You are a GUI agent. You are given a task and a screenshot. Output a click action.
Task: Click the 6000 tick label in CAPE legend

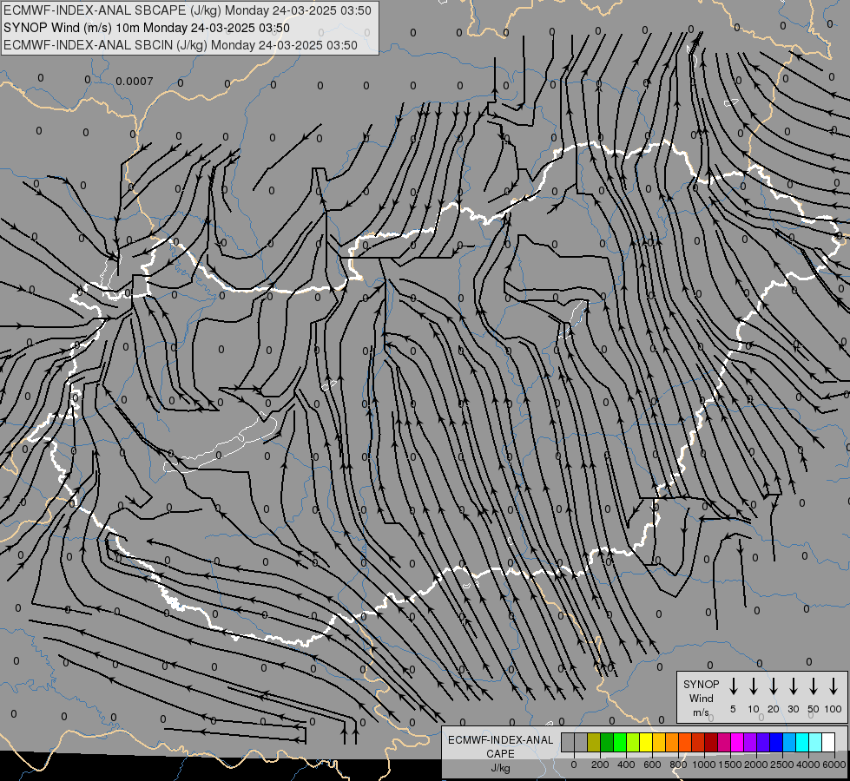(x=834, y=765)
